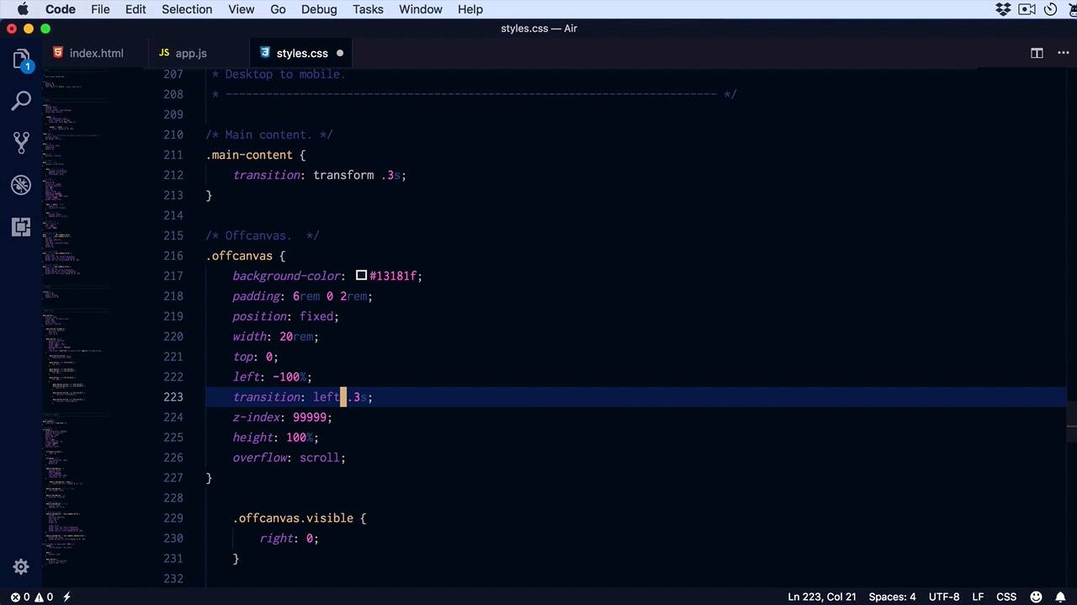Open the editor More Actions ellipsis
This screenshot has width=1077, height=605.
(1063, 53)
